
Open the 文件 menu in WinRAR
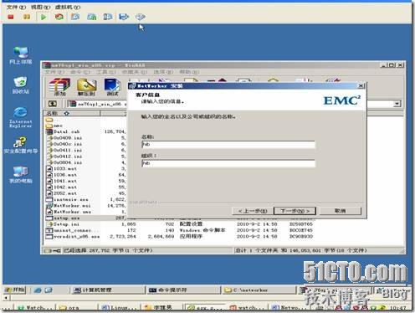pyautogui.click(x=54, y=72)
